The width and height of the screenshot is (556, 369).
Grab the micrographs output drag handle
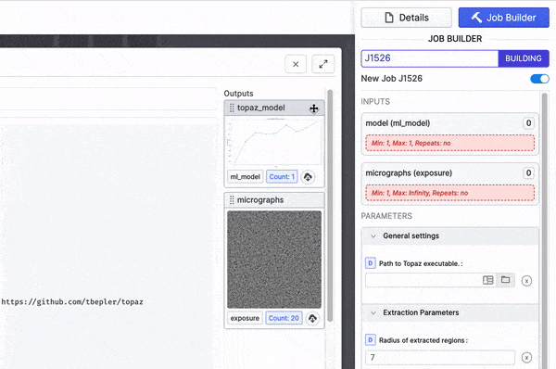click(232, 200)
